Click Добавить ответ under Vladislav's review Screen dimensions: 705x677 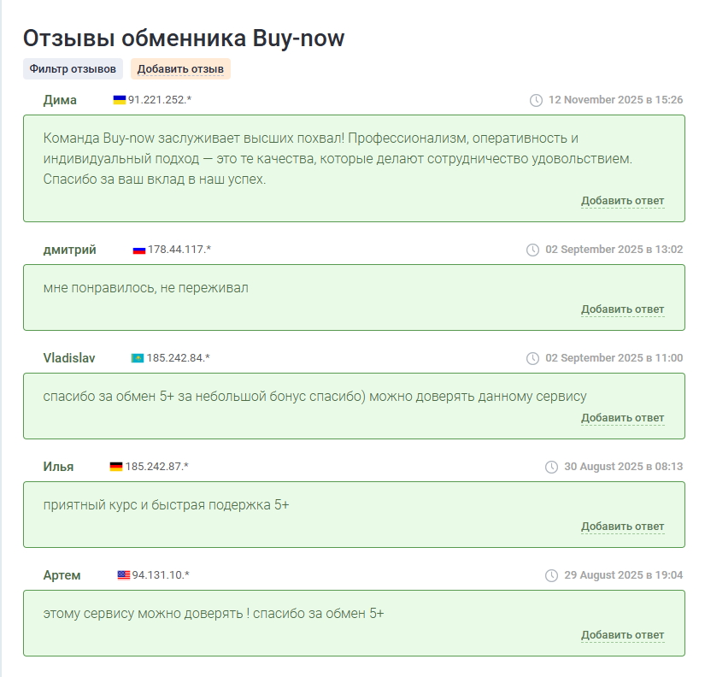tap(622, 418)
